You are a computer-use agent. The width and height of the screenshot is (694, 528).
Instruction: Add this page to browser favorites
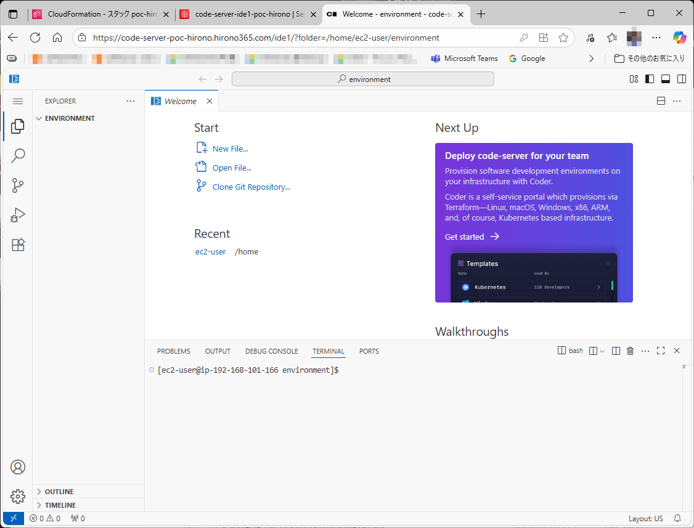563,38
